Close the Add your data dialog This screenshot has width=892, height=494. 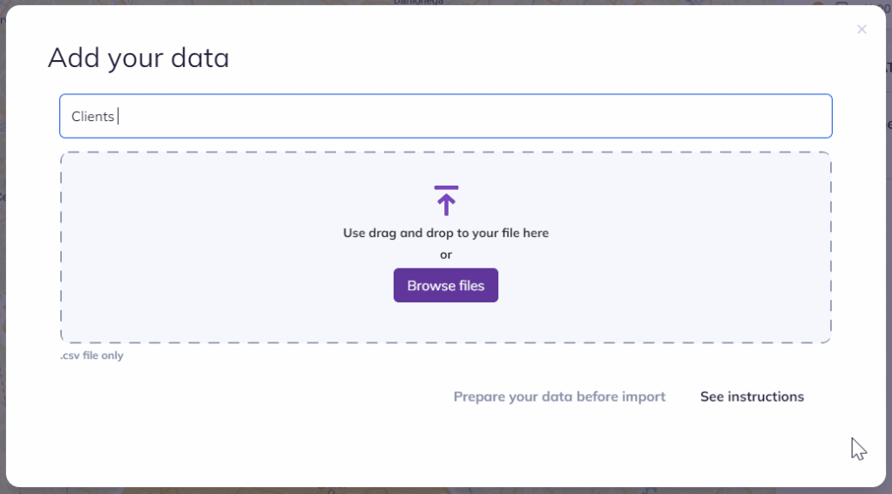[862, 30]
